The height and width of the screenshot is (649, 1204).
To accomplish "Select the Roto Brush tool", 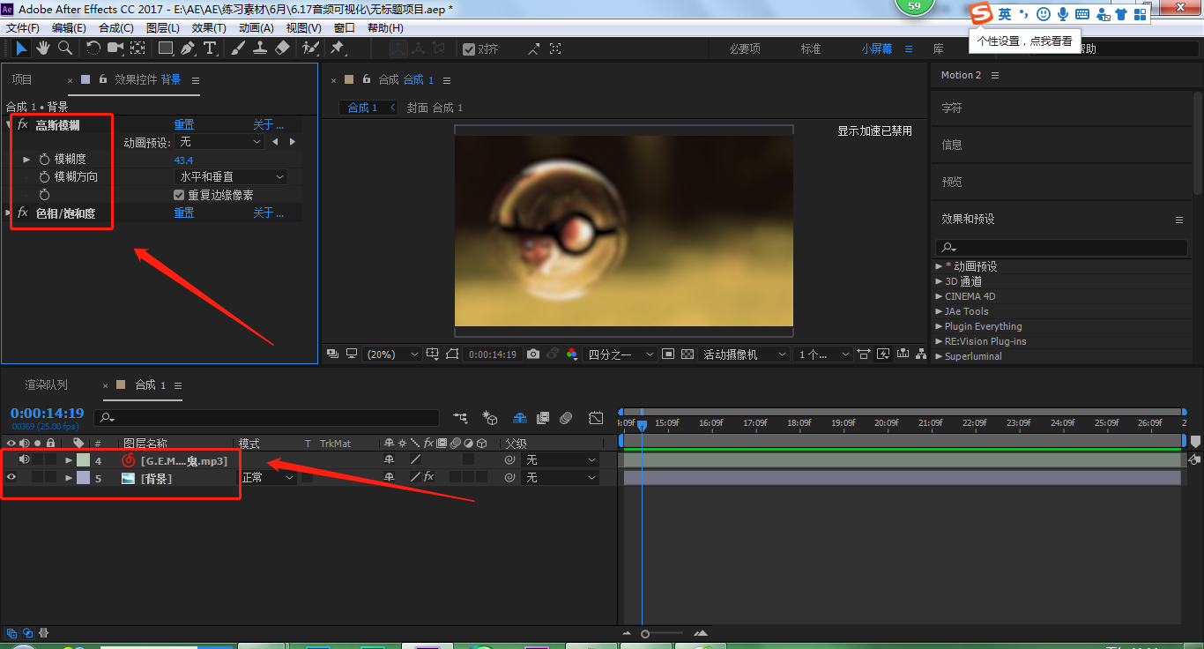I will point(310,48).
